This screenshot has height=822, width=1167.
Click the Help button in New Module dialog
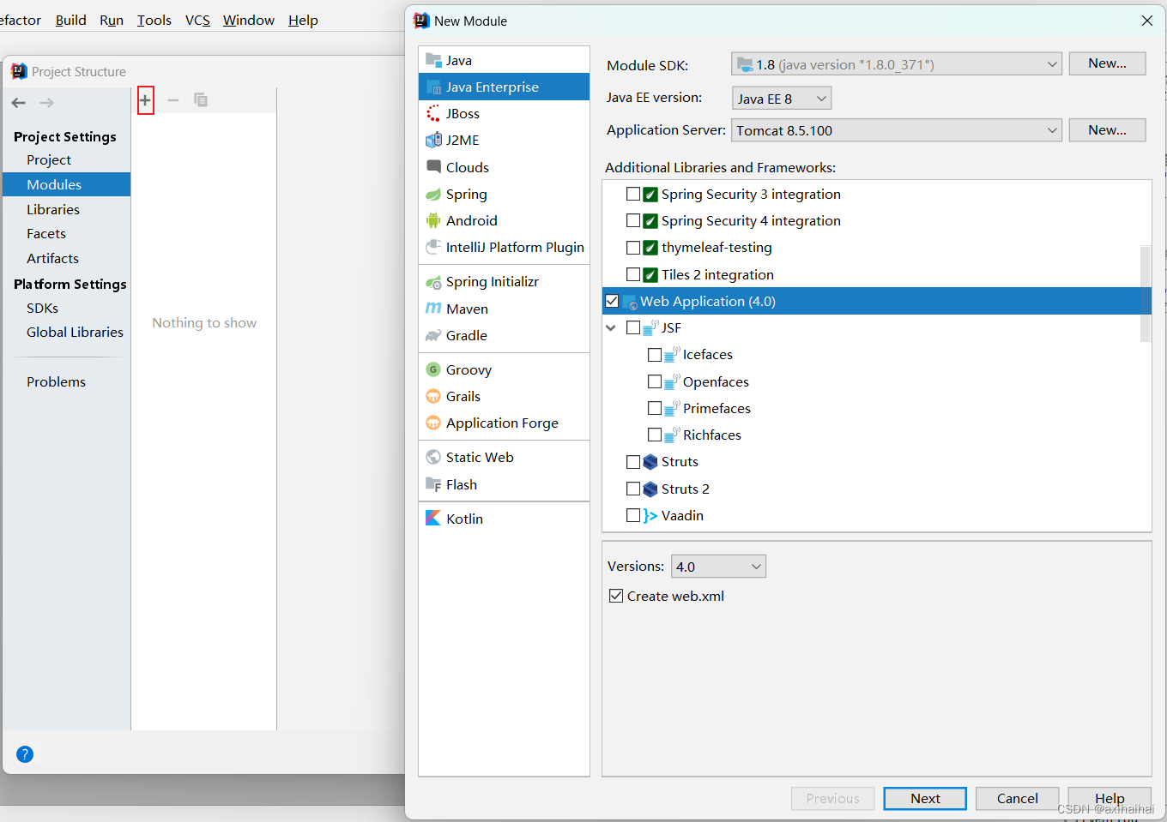pyautogui.click(x=1109, y=798)
